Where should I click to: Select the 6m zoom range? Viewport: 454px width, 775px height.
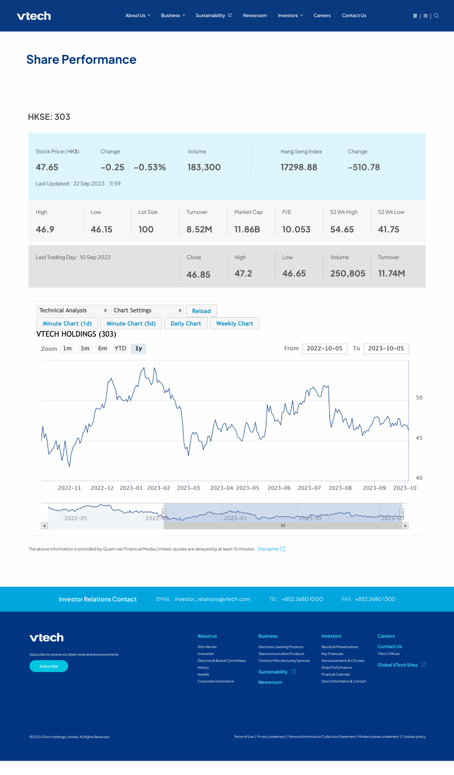tap(102, 348)
